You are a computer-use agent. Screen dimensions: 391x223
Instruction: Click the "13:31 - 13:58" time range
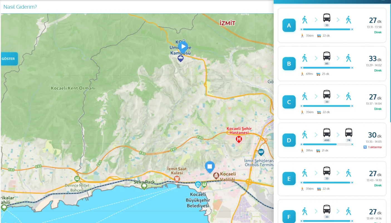(374, 27)
